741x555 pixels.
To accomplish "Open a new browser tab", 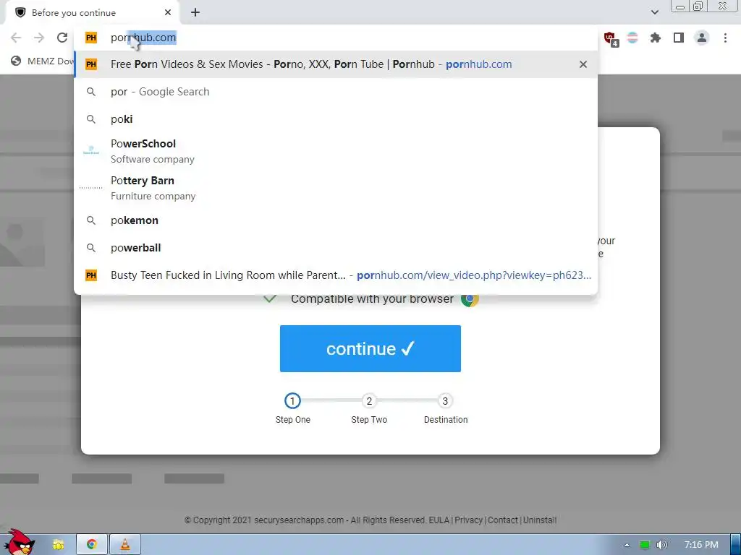I will [x=195, y=13].
